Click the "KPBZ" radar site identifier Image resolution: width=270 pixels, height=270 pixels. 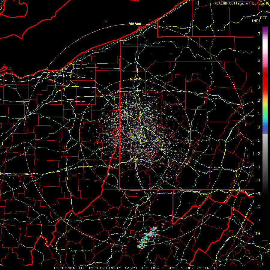[173, 268]
